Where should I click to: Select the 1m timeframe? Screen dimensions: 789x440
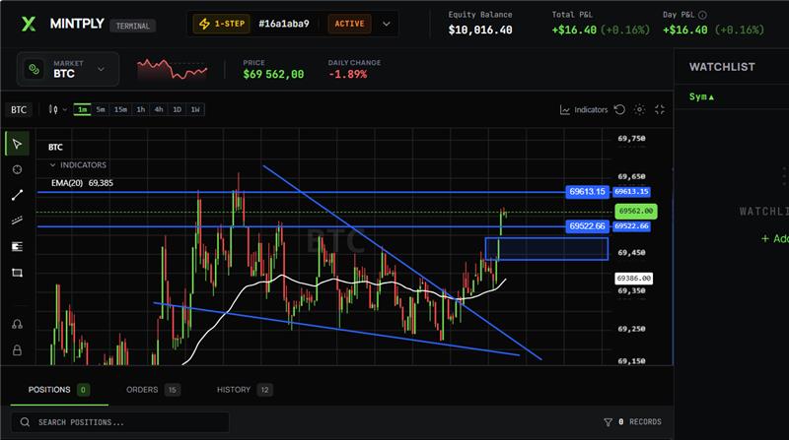(82, 109)
